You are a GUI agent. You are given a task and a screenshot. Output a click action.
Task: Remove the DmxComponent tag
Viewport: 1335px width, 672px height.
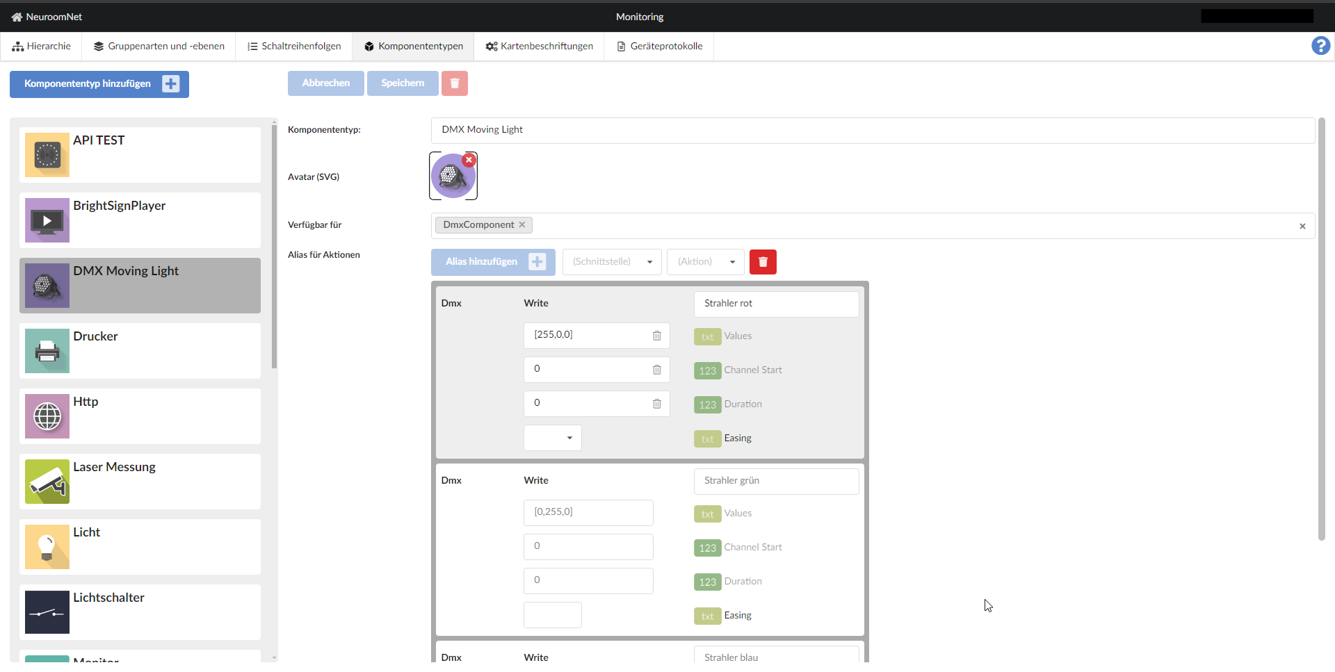click(x=522, y=224)
